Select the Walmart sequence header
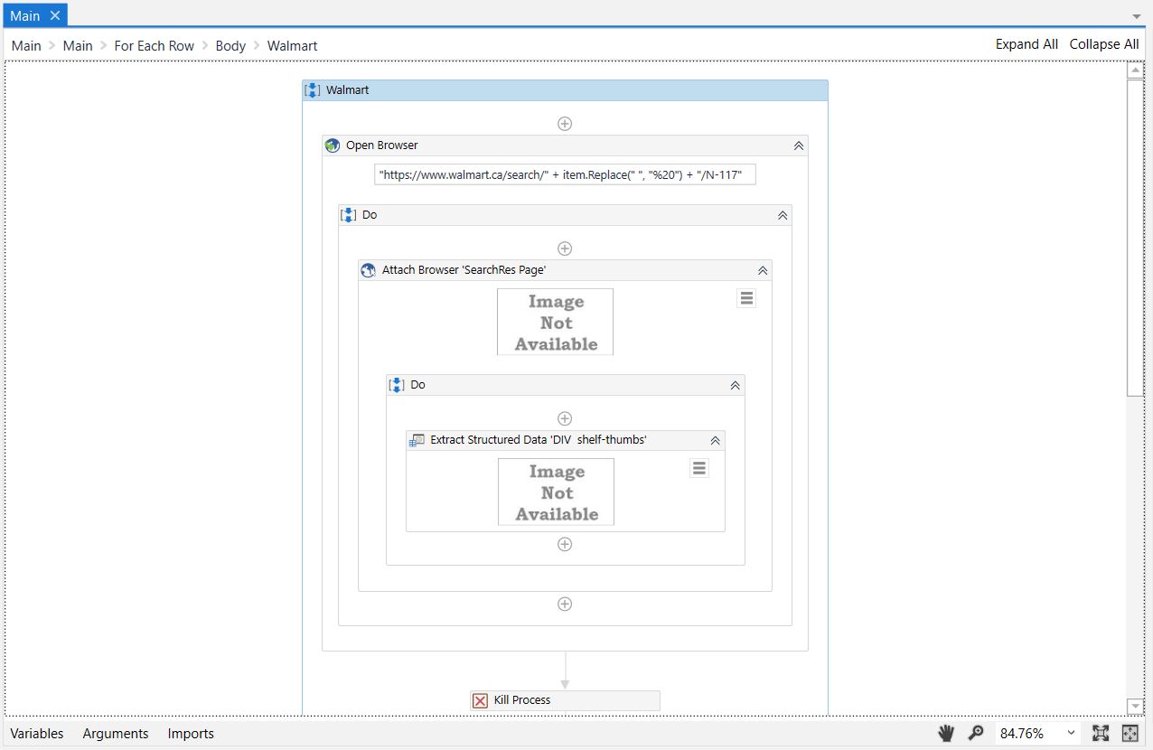Screen dimensions: 1153x750 [565, 90]
